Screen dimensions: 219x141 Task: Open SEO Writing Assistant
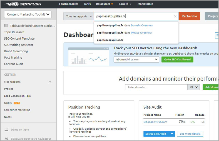coord(19,45)
